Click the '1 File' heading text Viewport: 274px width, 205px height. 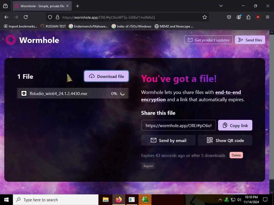(x=25, y=77)
